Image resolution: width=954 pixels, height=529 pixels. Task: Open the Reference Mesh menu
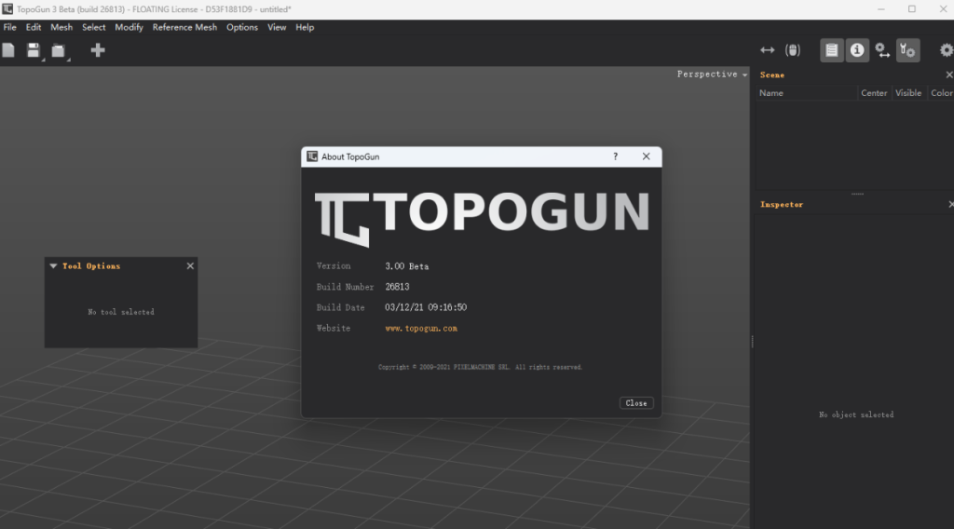pos(184,27)
